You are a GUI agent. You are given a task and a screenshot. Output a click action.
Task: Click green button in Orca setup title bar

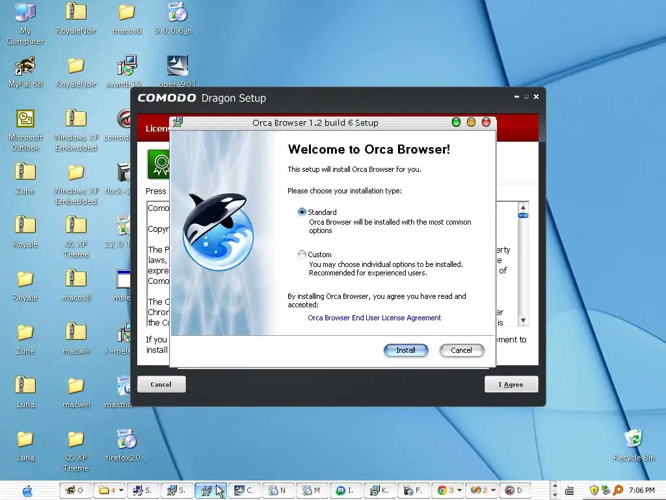click(456, 122)
